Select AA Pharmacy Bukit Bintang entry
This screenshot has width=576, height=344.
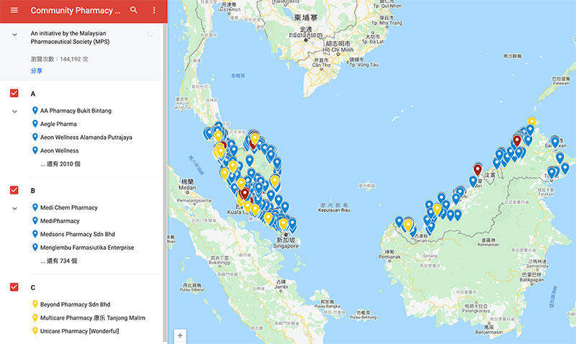pos(76,111)
